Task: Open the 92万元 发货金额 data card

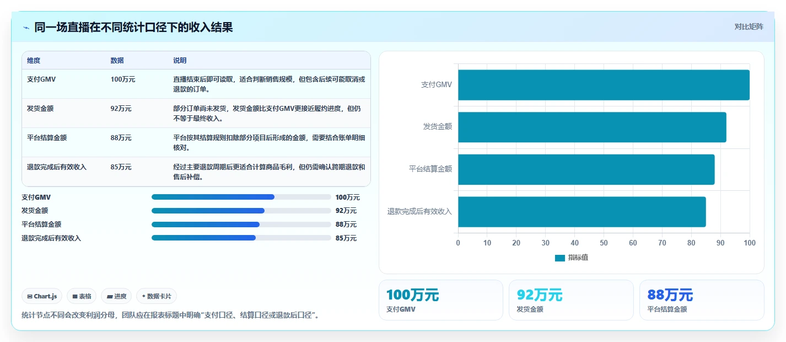Action: [x=571, y=300]
